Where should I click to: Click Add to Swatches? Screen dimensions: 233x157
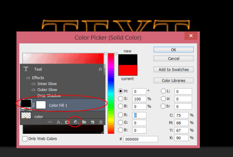[x=174, y=69]
